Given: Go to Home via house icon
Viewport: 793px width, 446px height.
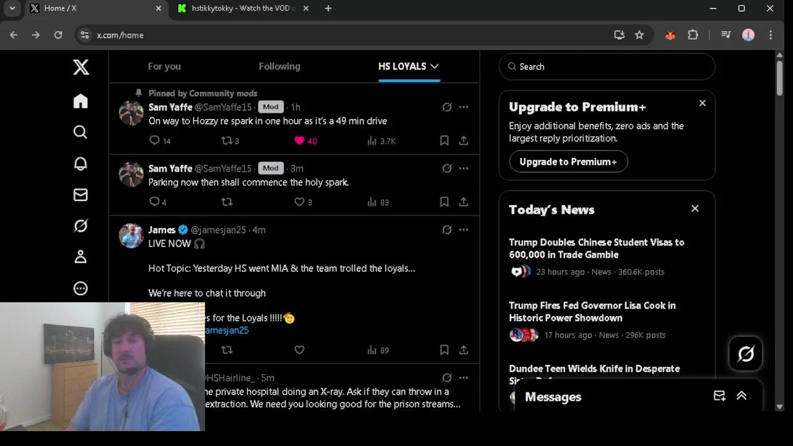Looking at the screenshot, I should pyautogui.click(x=81, y=101).
